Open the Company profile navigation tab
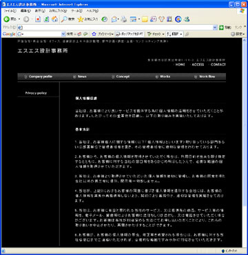 [39, 76]
